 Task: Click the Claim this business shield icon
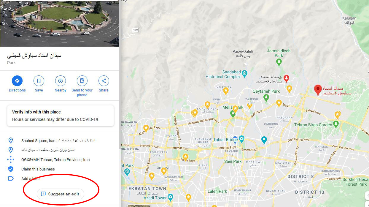(11, 169)
